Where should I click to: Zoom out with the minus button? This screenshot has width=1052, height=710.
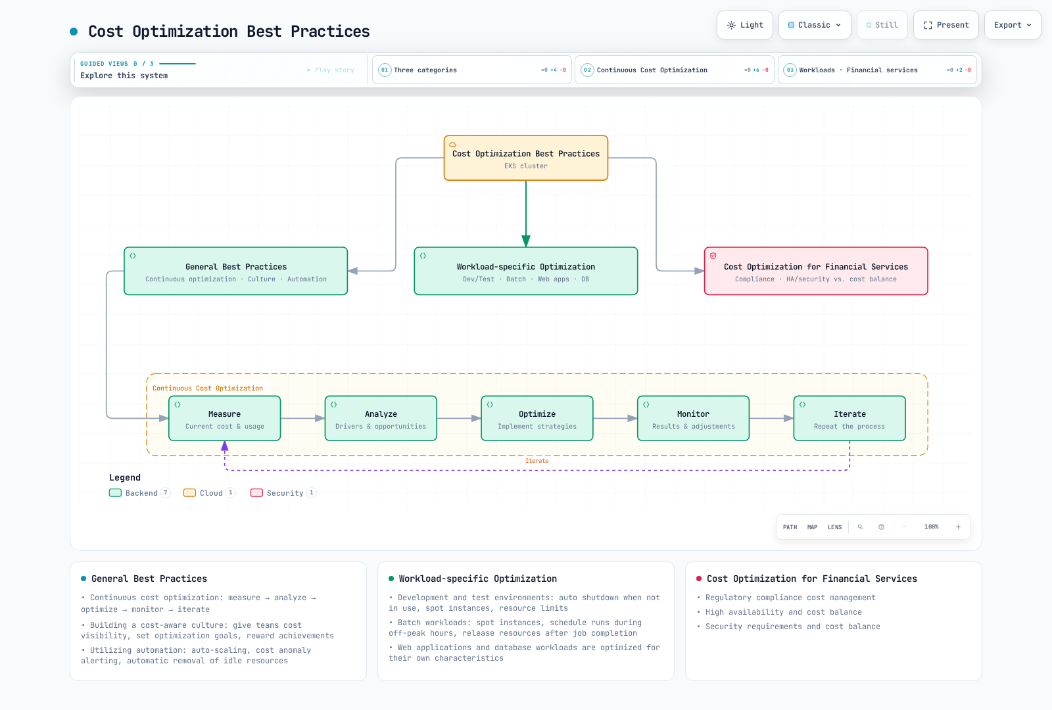point(905,527)
